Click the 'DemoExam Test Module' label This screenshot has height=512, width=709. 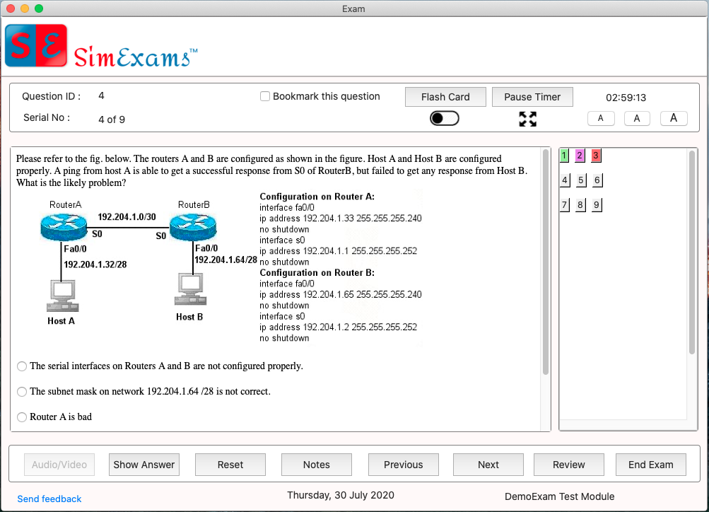[x=559, y=496]
